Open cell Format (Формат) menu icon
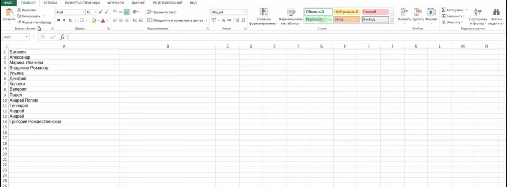 point(431,12)
